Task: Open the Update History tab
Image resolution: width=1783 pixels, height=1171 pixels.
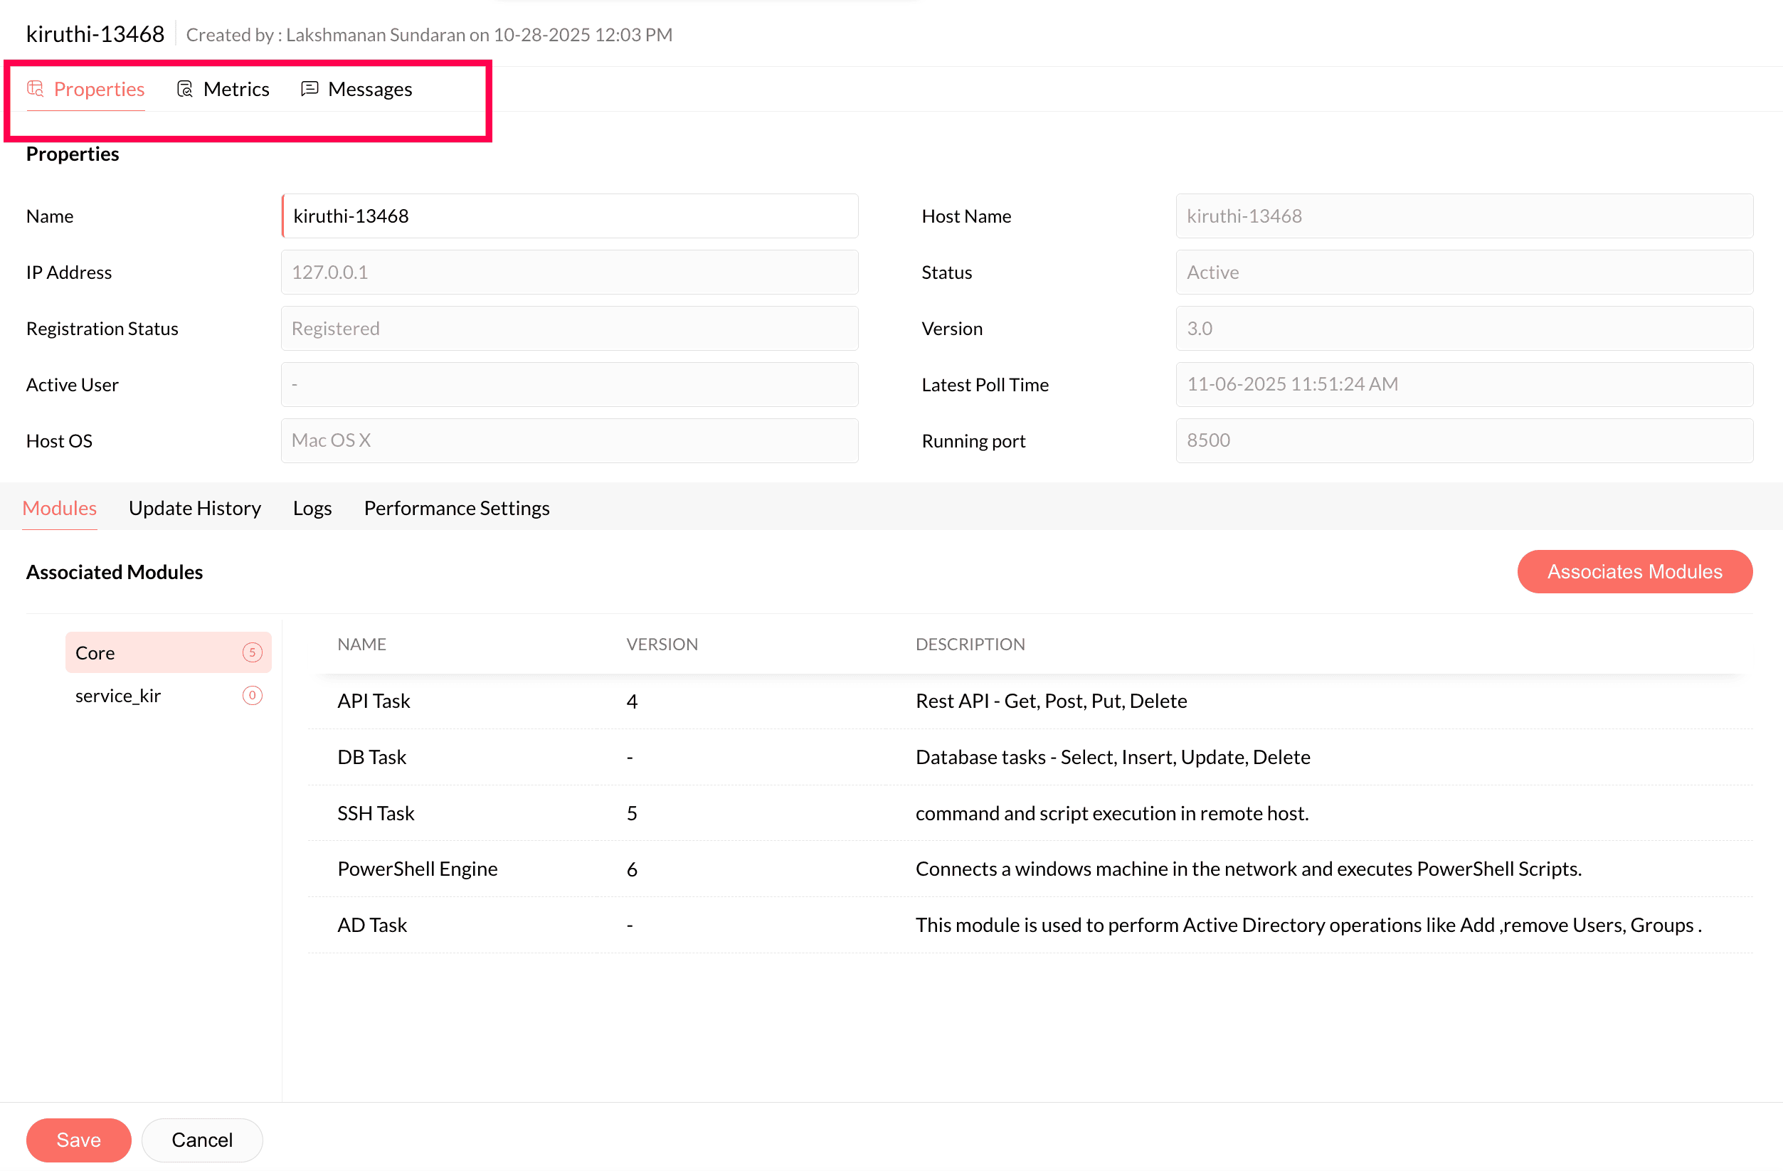Action: click(x=195, y=508)
